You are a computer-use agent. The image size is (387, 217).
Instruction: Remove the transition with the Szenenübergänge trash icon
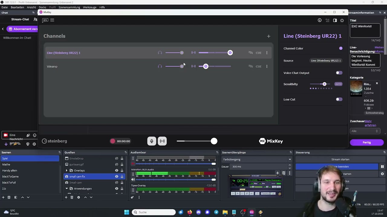click(284, 173)
